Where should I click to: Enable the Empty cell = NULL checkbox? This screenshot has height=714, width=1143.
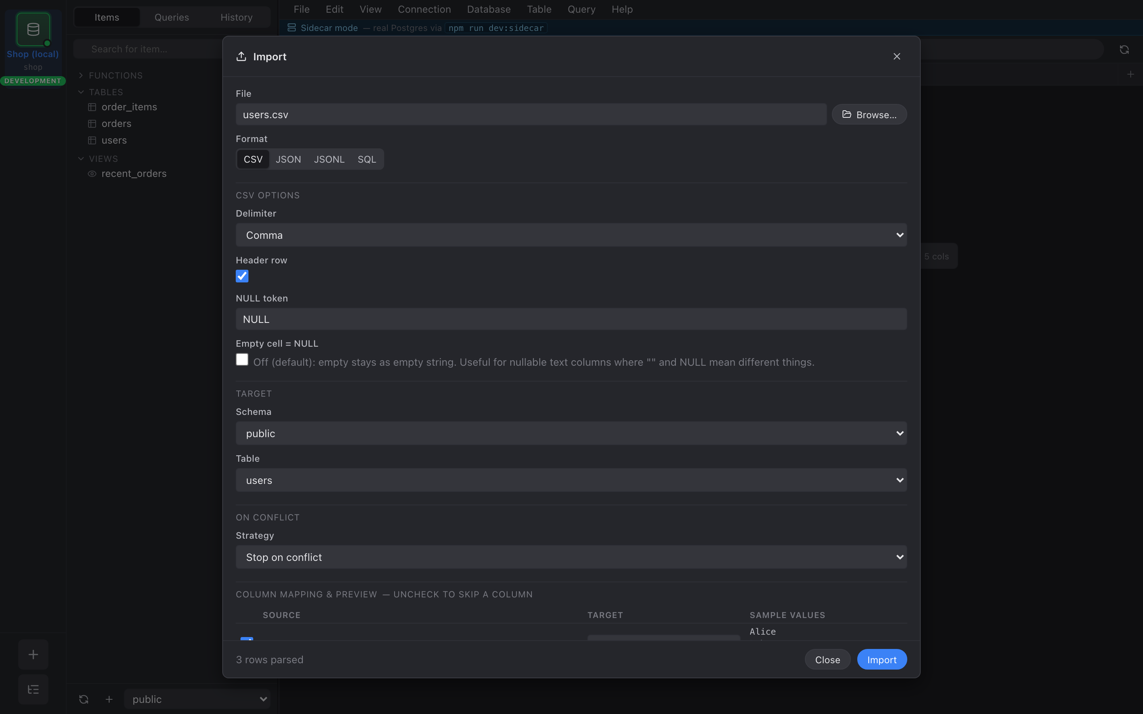pos(242,360)
